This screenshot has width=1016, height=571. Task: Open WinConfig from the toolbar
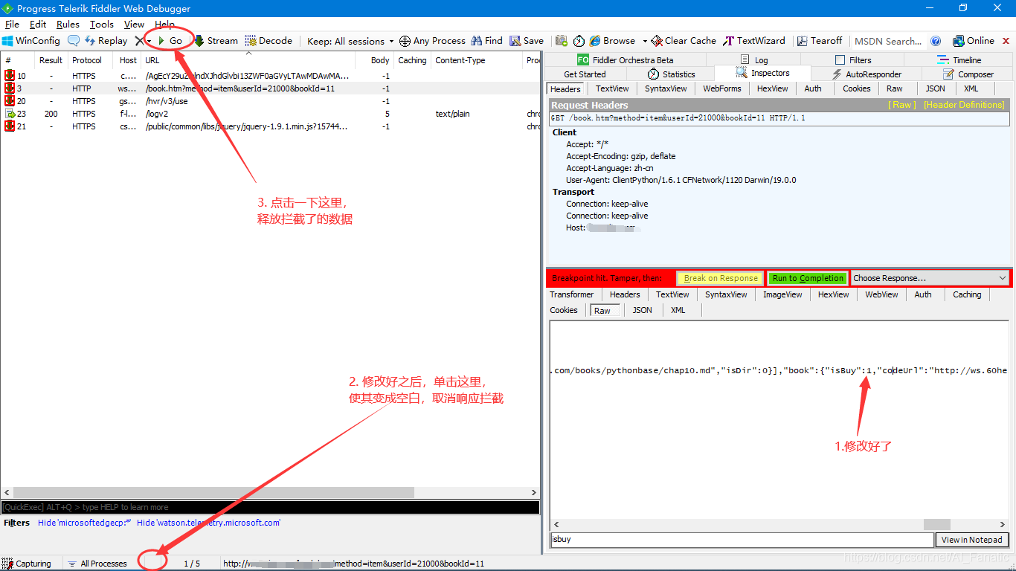coord(31,41)
